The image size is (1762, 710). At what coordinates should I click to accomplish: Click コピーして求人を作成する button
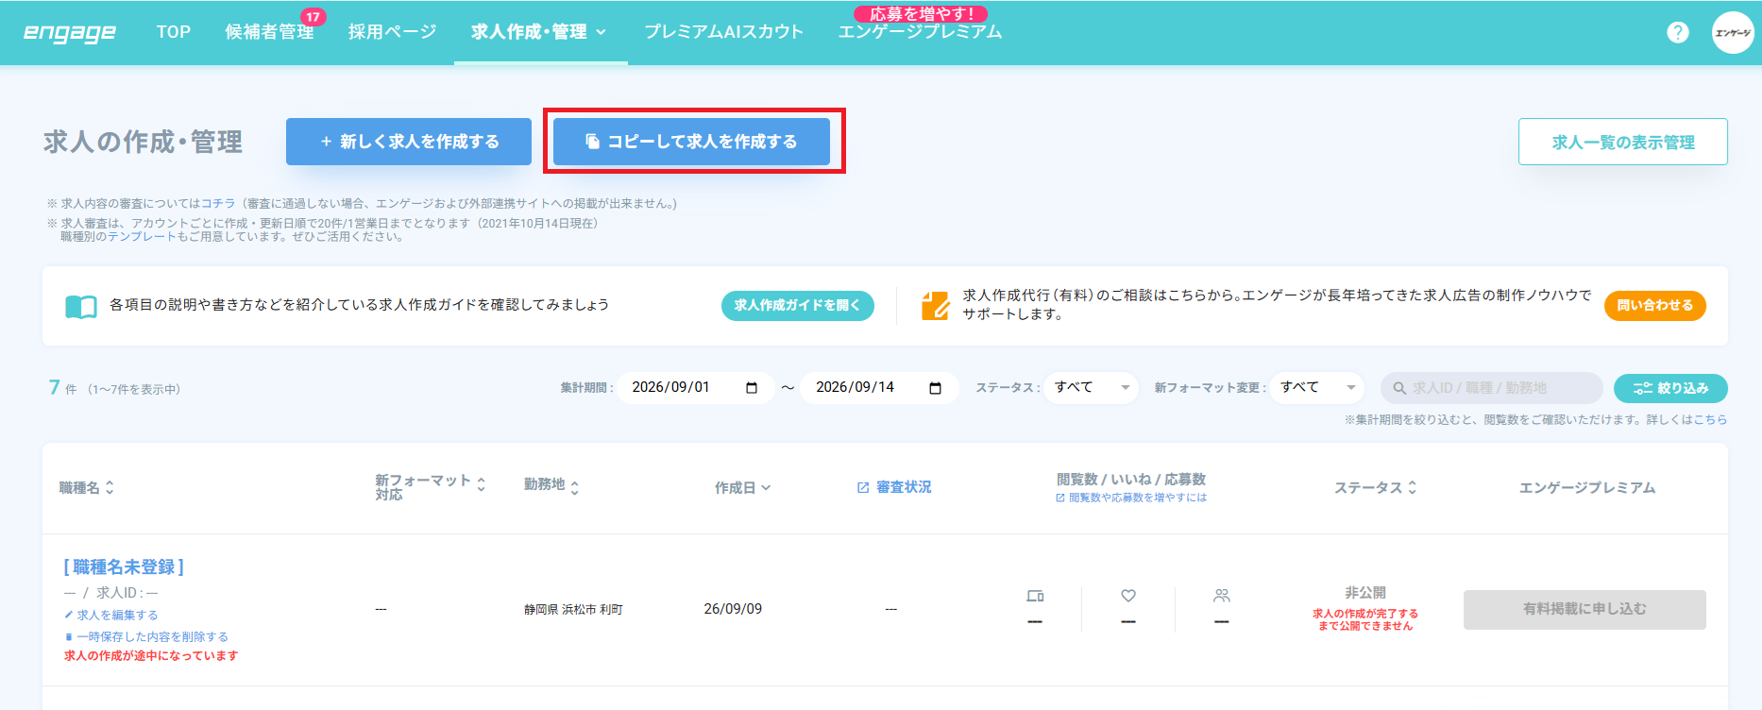click(691, 142)
